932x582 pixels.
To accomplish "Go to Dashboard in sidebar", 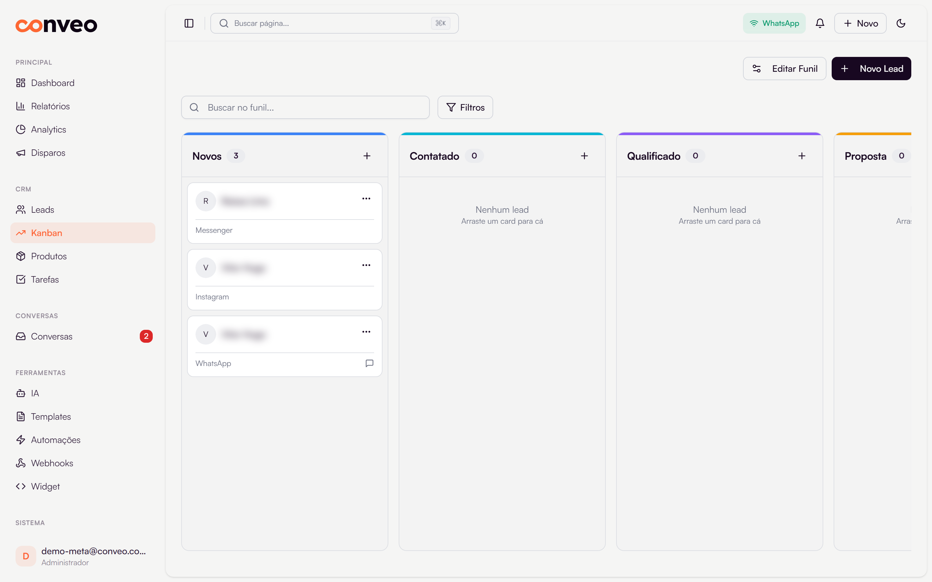I will tap(83, 83).
